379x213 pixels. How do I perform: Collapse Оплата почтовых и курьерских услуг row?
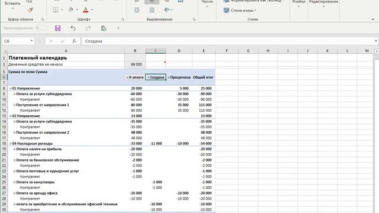coord(14,171)
